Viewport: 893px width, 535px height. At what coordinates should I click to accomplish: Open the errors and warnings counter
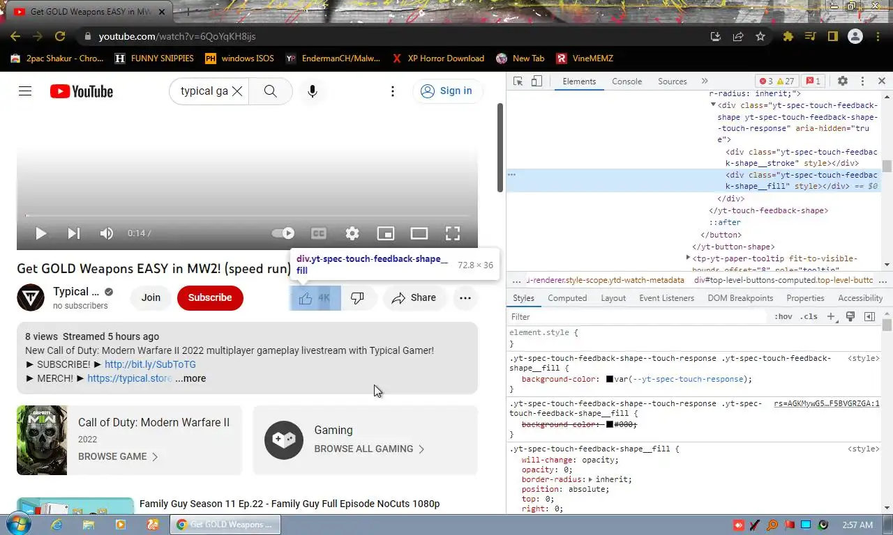pos(776,82)
